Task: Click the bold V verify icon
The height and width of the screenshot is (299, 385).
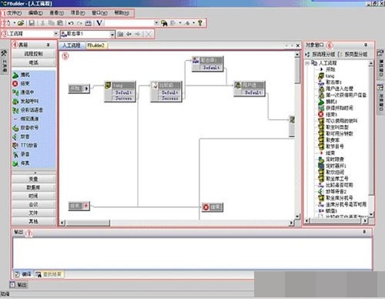Action: point(99,23)
